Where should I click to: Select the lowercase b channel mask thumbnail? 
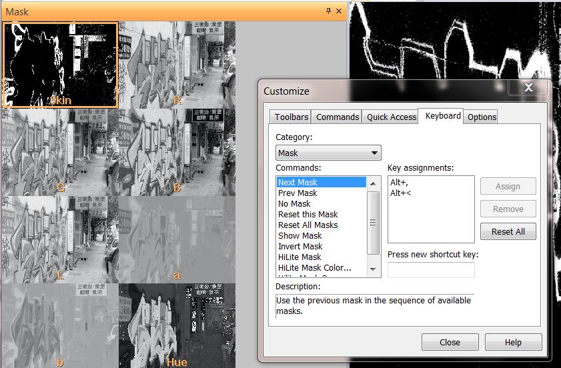[x=61, y=325]
